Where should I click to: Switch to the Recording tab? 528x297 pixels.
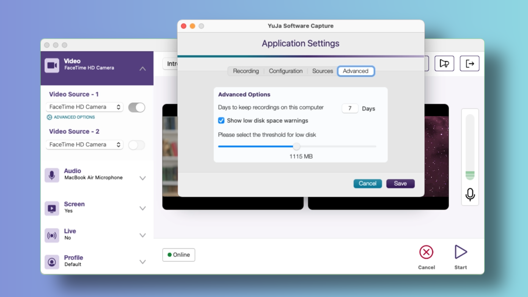pos(246,71)
